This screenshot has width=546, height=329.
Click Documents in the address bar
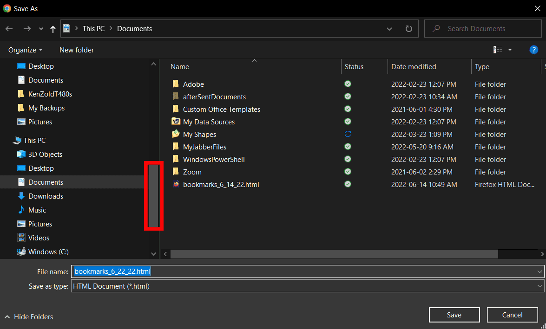(x=134, y=29)
